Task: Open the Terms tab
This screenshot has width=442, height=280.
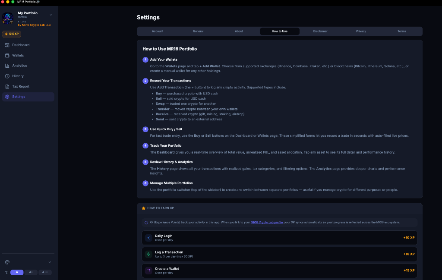Action: [402, 31]
